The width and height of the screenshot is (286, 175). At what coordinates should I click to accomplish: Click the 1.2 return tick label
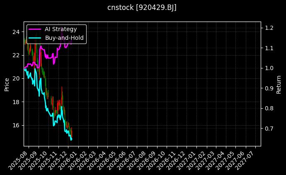click(x=269, y=28)
